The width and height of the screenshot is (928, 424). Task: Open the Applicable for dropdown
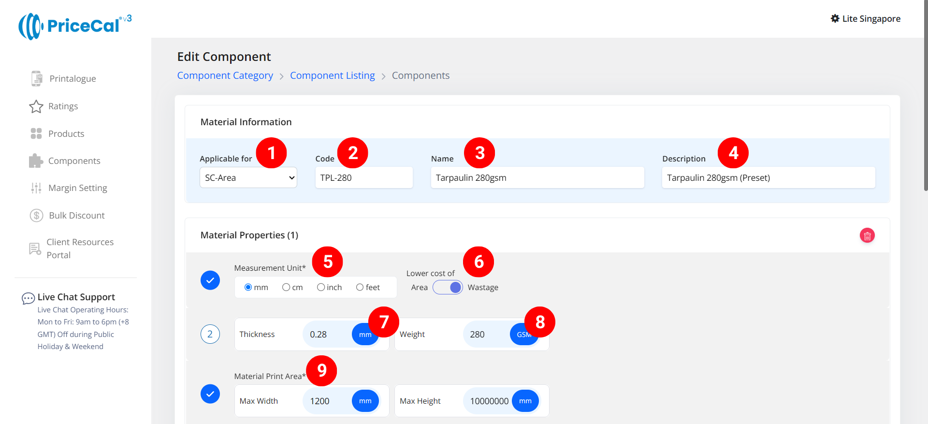click(x=248, y=177)
